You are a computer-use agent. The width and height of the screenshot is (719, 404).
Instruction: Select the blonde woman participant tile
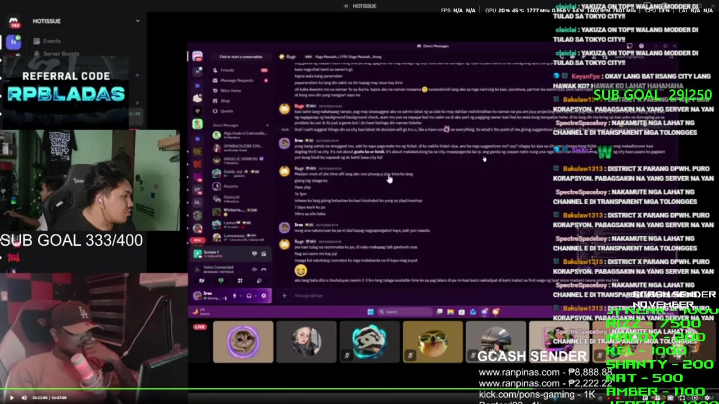(x=307, y=342)
